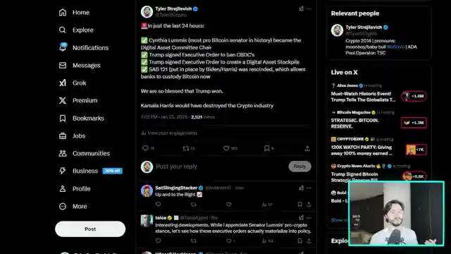Image resolution: width=451 pixels, height=254 pixels.
Task: Repost the main post by Tyler
Action: pyautogui.click(x=186, y=148)
